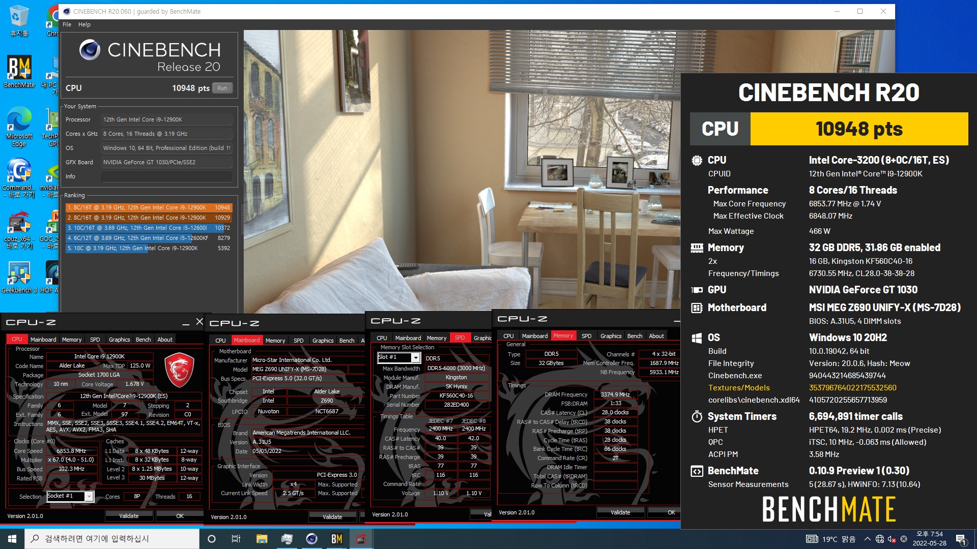
Task: Select ranking entry scoring 10929
Action: (x=149, y=218)
